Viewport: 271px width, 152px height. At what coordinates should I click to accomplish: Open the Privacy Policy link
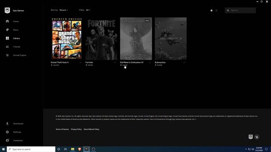(76, 129)
